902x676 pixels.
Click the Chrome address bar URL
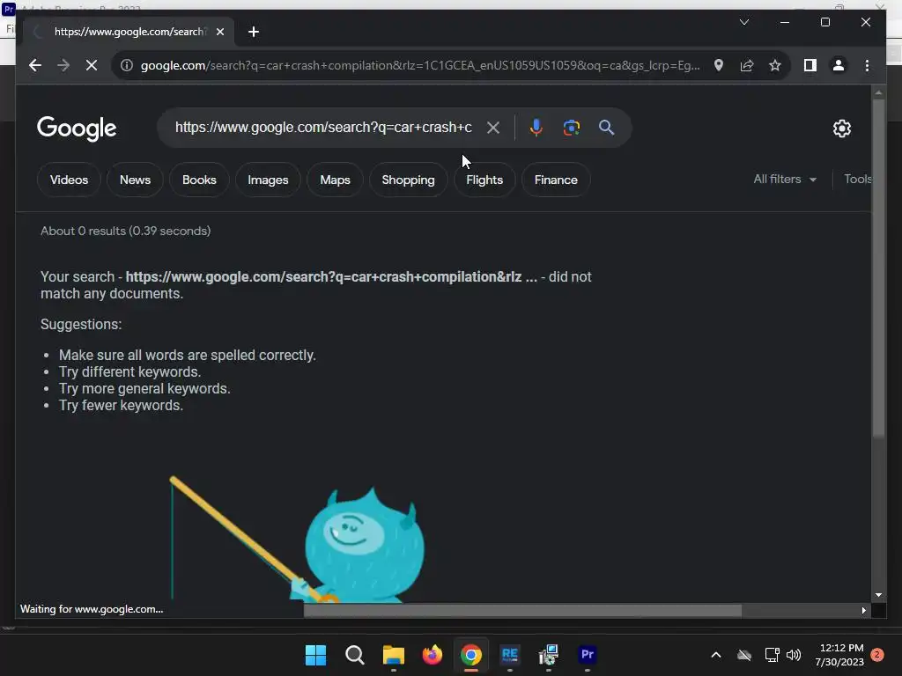[420, 65]
